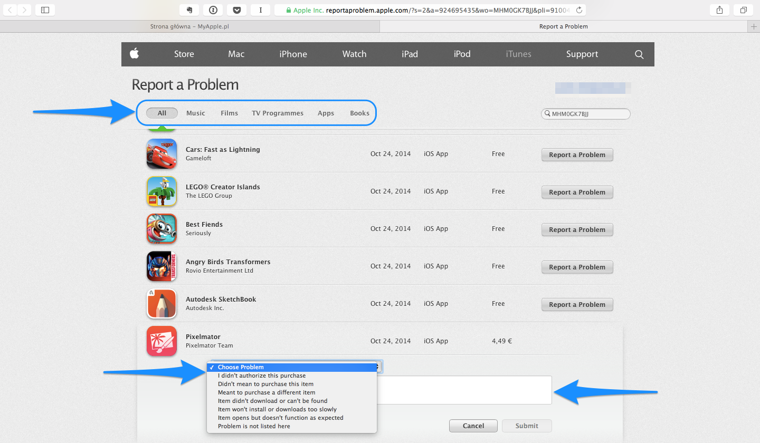Go forward with Safari's forward arrow

pos(25,9)
